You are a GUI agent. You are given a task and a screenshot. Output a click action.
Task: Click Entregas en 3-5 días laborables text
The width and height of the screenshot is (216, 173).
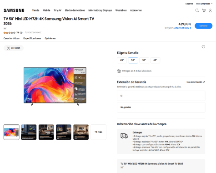(x=136, y=71)
